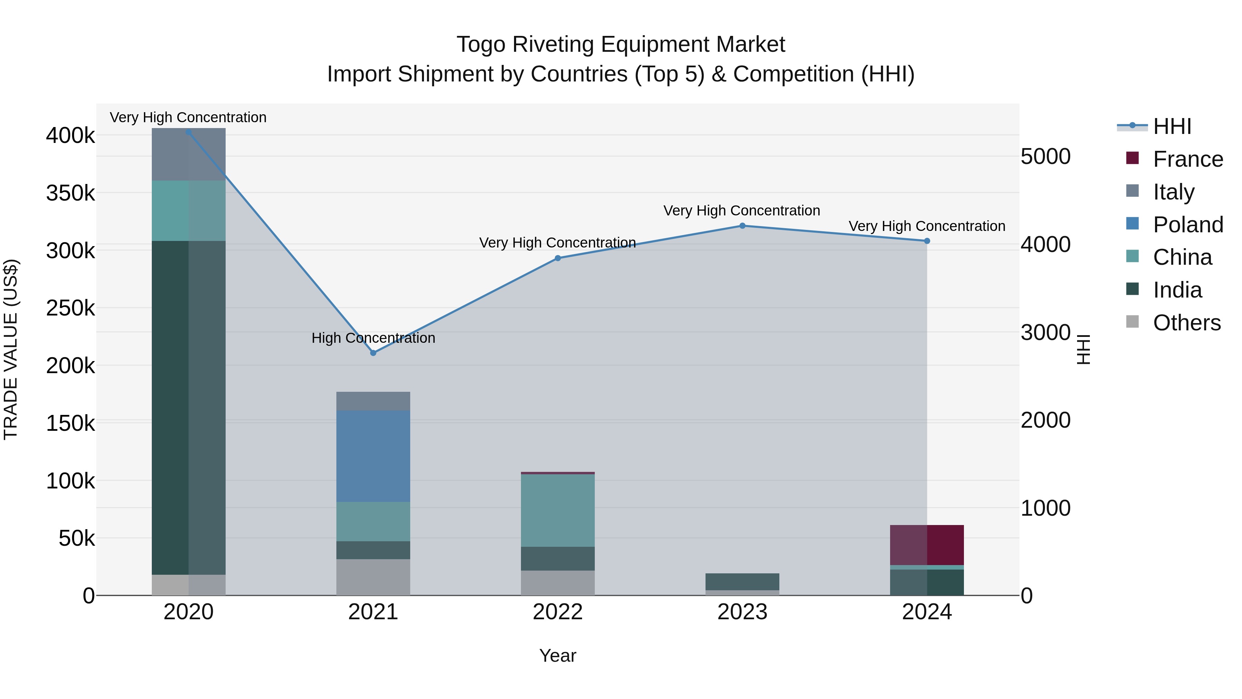Click the 2024 France bar segment
This screenshot has width=1242, height=699.
pyautogui.click(x=927, y=545)
